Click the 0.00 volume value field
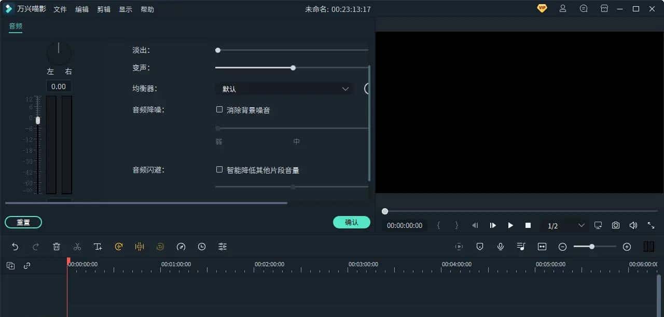The width and height of the screenshot is (664, 317). pos(59,86)
